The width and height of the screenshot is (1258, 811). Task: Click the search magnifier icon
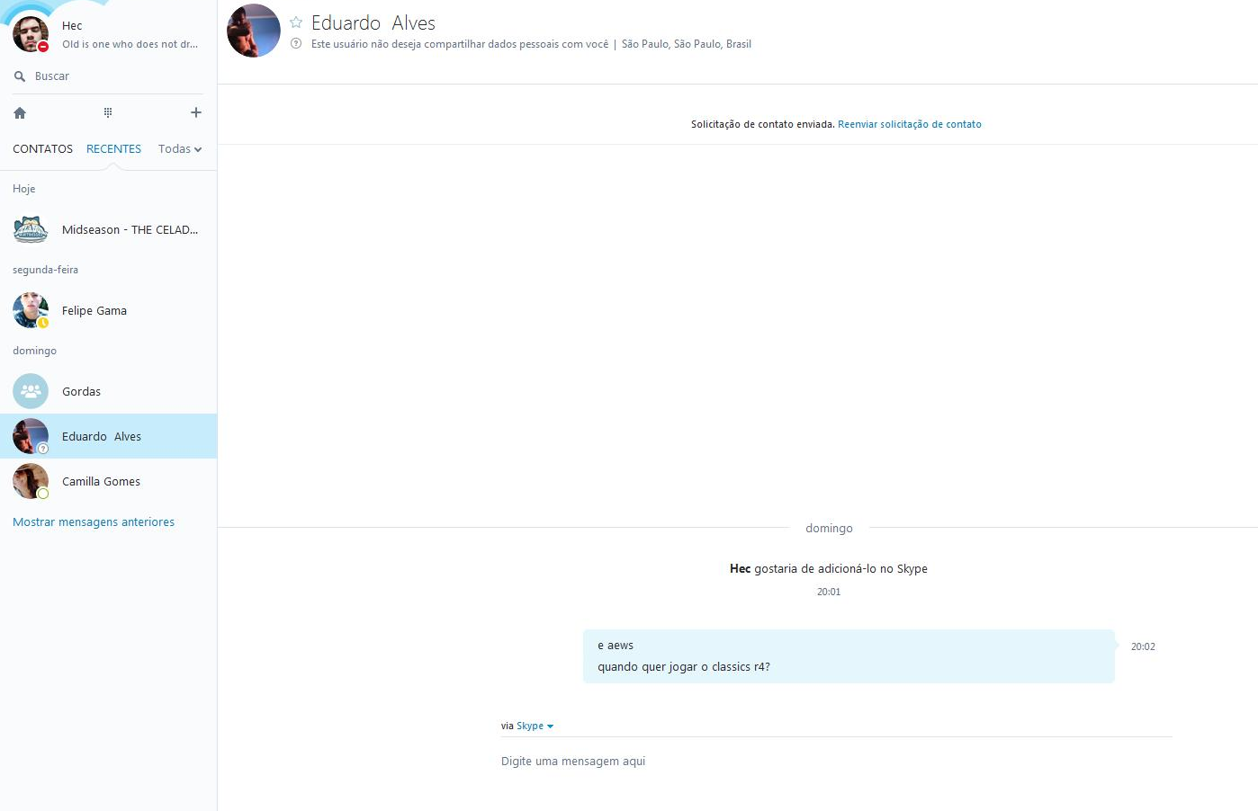20,76
